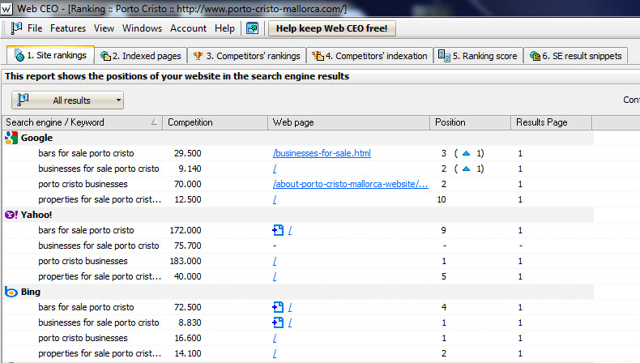Open the /about-porto-cristo-mallorca-website/ link
This screenshot has width=640, height=363.
tap(350, 184)
